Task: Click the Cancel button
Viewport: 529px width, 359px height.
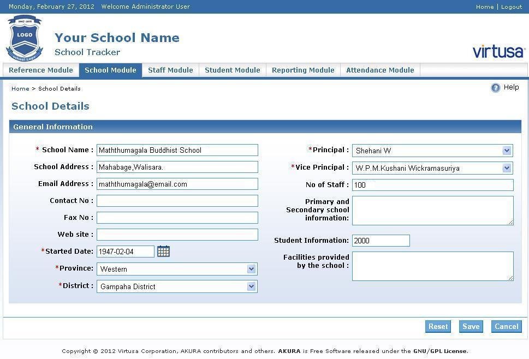Action: (506, 326)
